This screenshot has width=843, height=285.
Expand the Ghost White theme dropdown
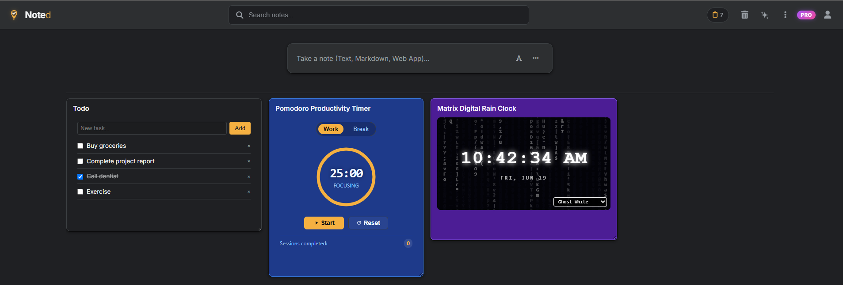(580, 202)
